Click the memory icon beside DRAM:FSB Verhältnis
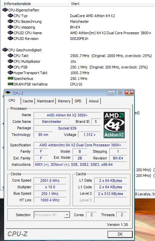The image size is (155, 241). [10, 84]
